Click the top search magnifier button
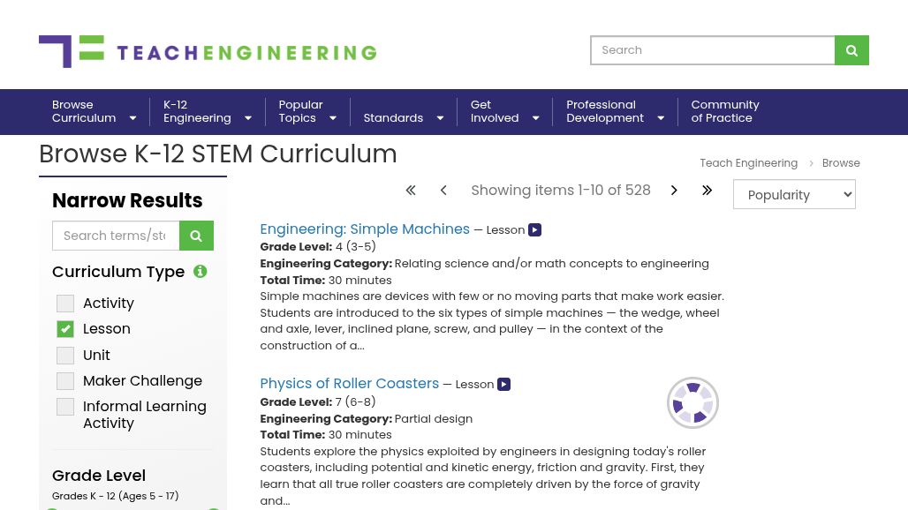This screenshot has height=510, width=908. click(851, 50)
